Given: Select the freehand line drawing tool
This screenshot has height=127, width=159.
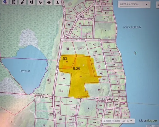Looking at the screenshot, I should pos(40,2).
